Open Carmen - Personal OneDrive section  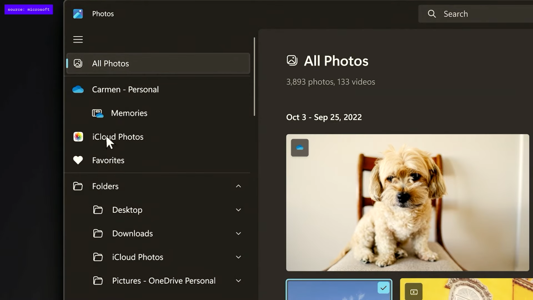[125, 90]
